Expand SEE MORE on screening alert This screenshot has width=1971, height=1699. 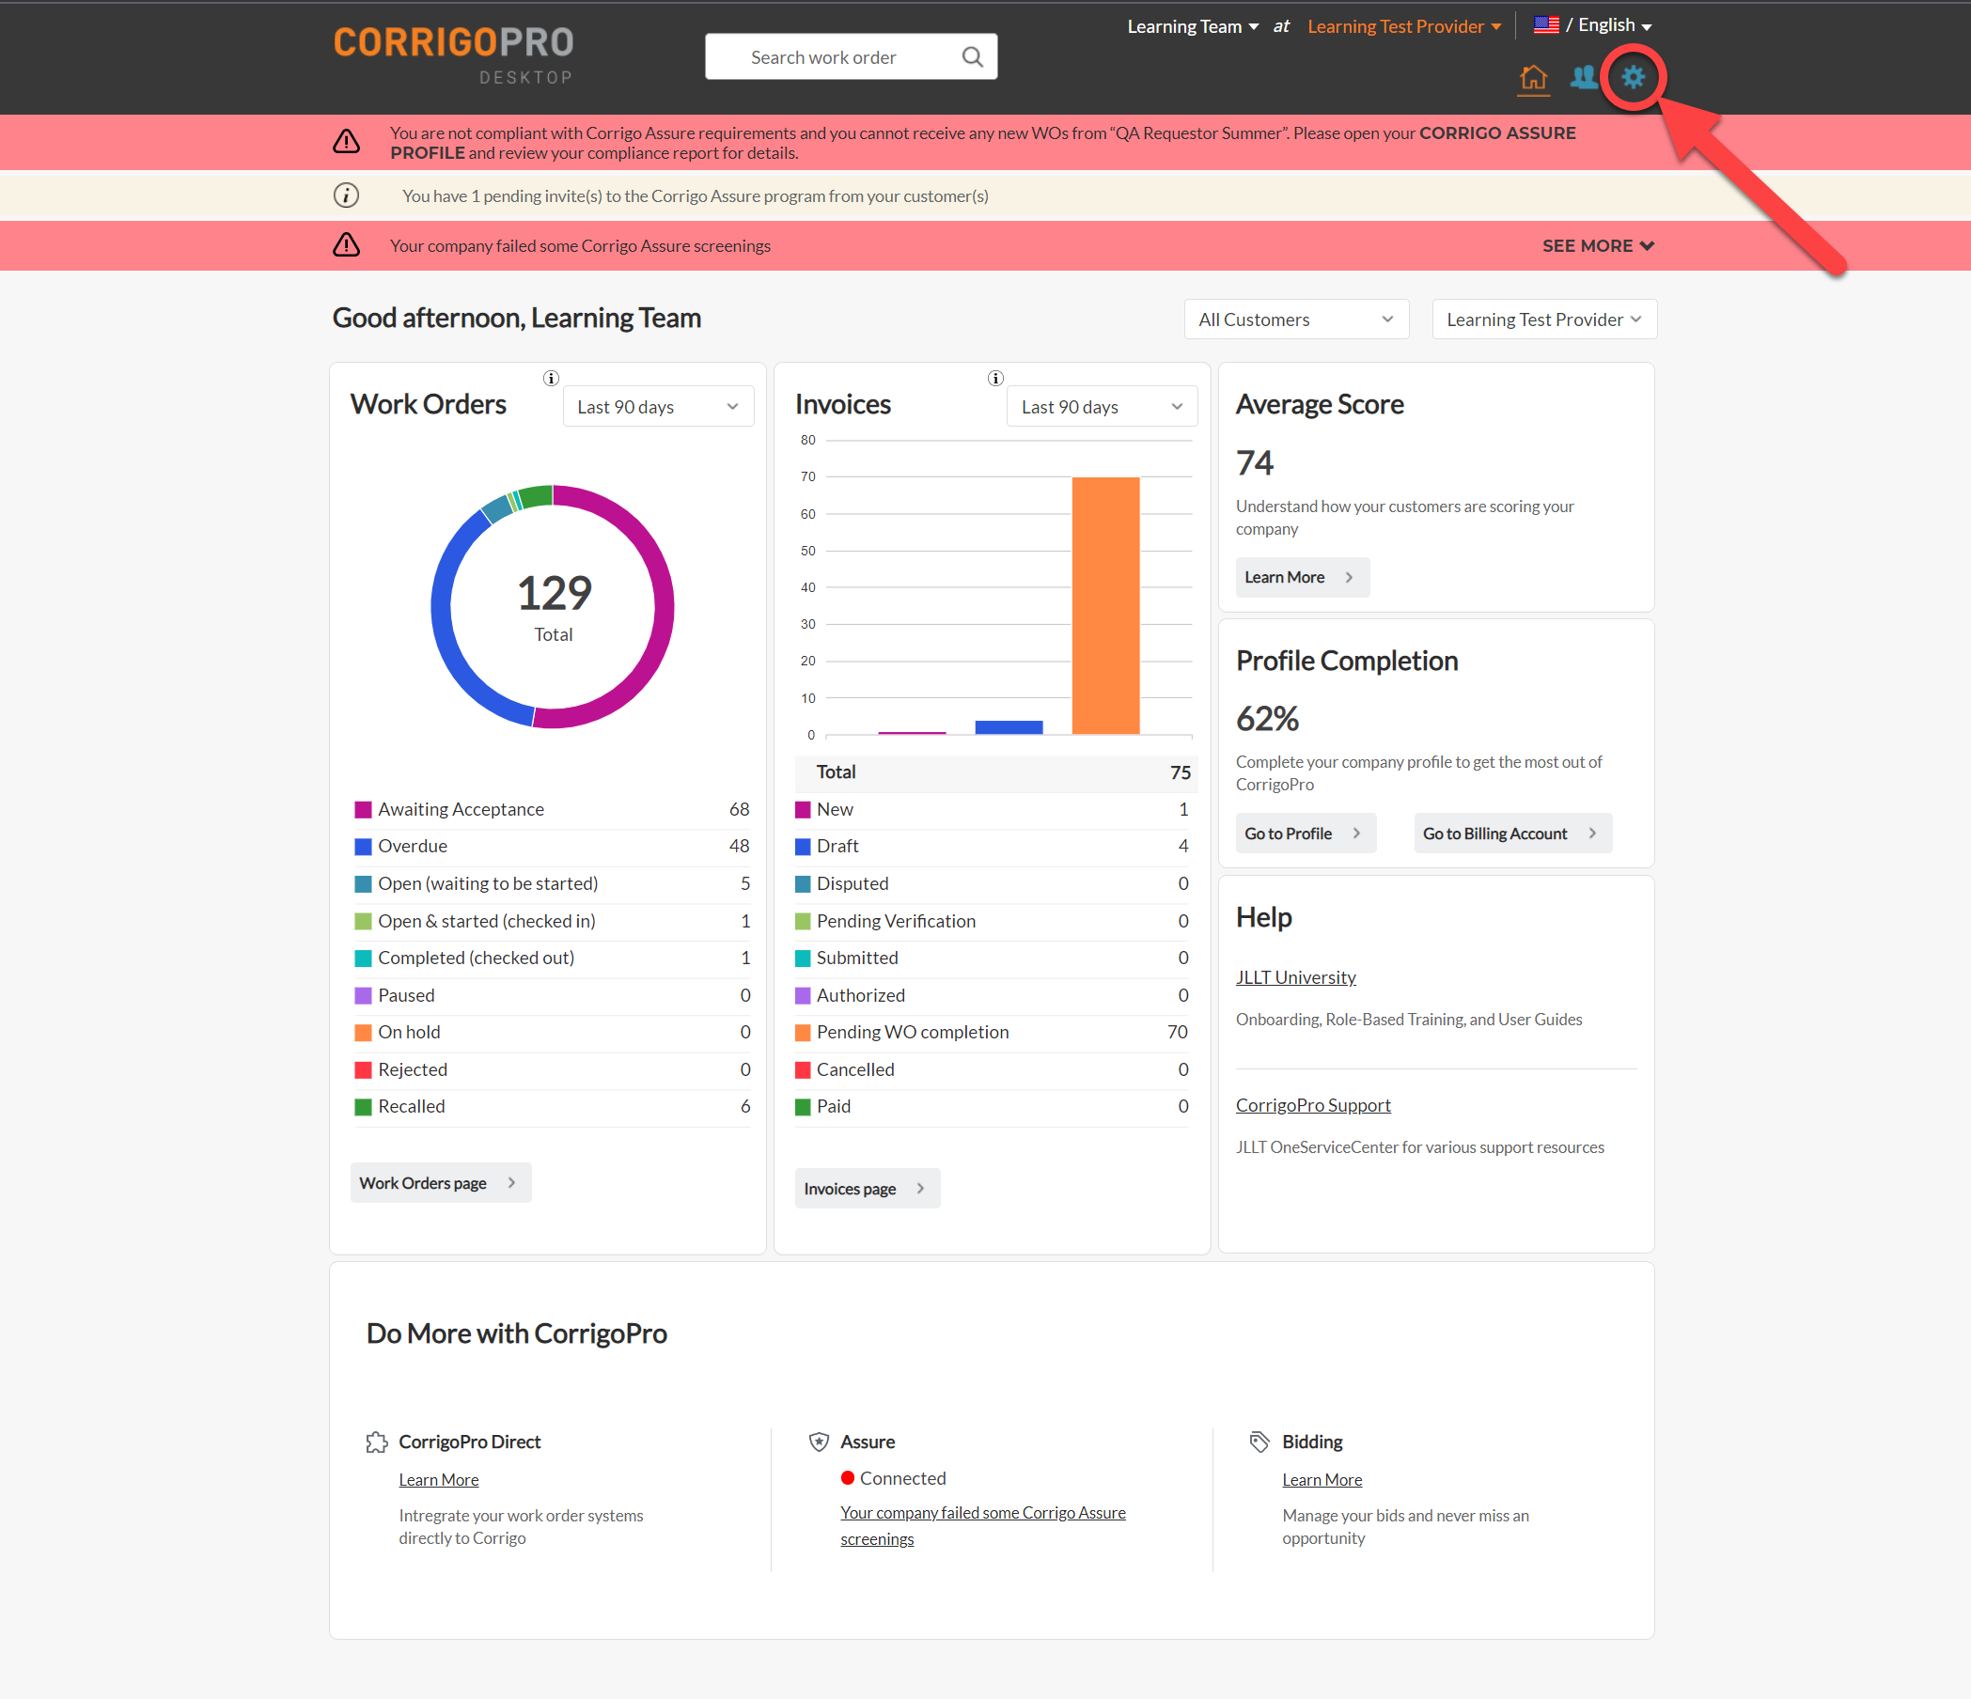1597,246
